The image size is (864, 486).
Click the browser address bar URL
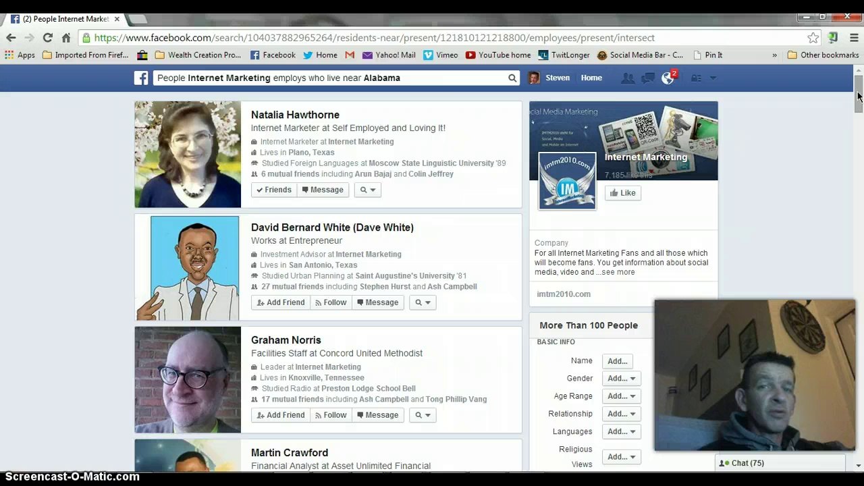tap(375, 38)
